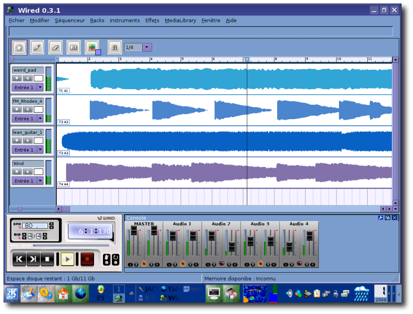Open the Racks menu
The width and height of the screenshot is (413, 314).
pyautogui.click(x=97, y=20)
